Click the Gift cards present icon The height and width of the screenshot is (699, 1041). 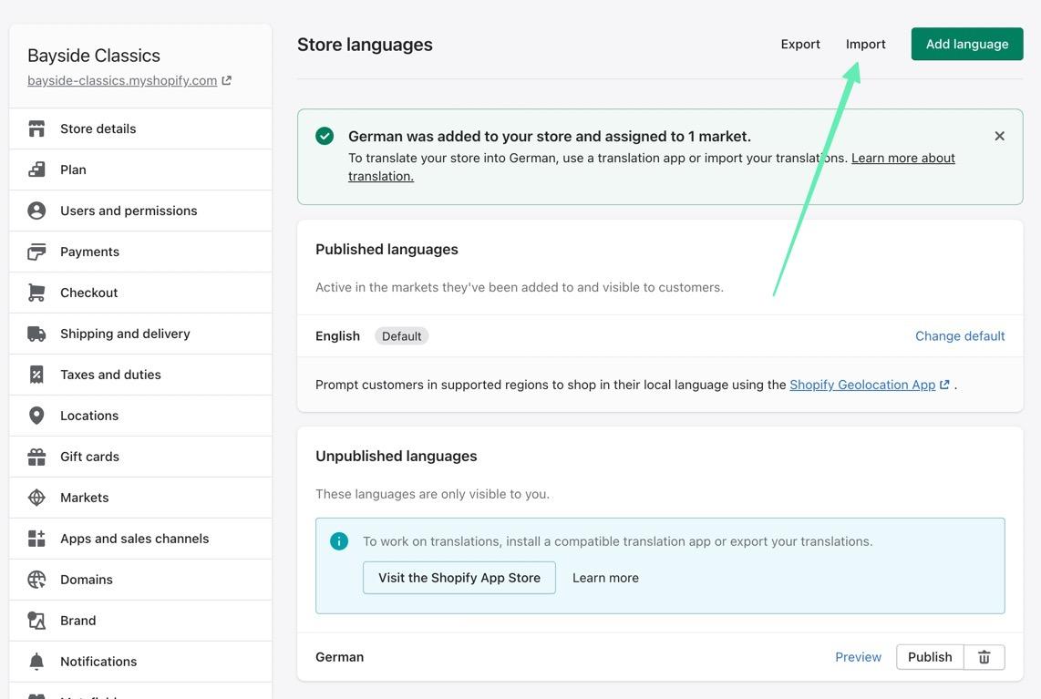pos(36,457)
